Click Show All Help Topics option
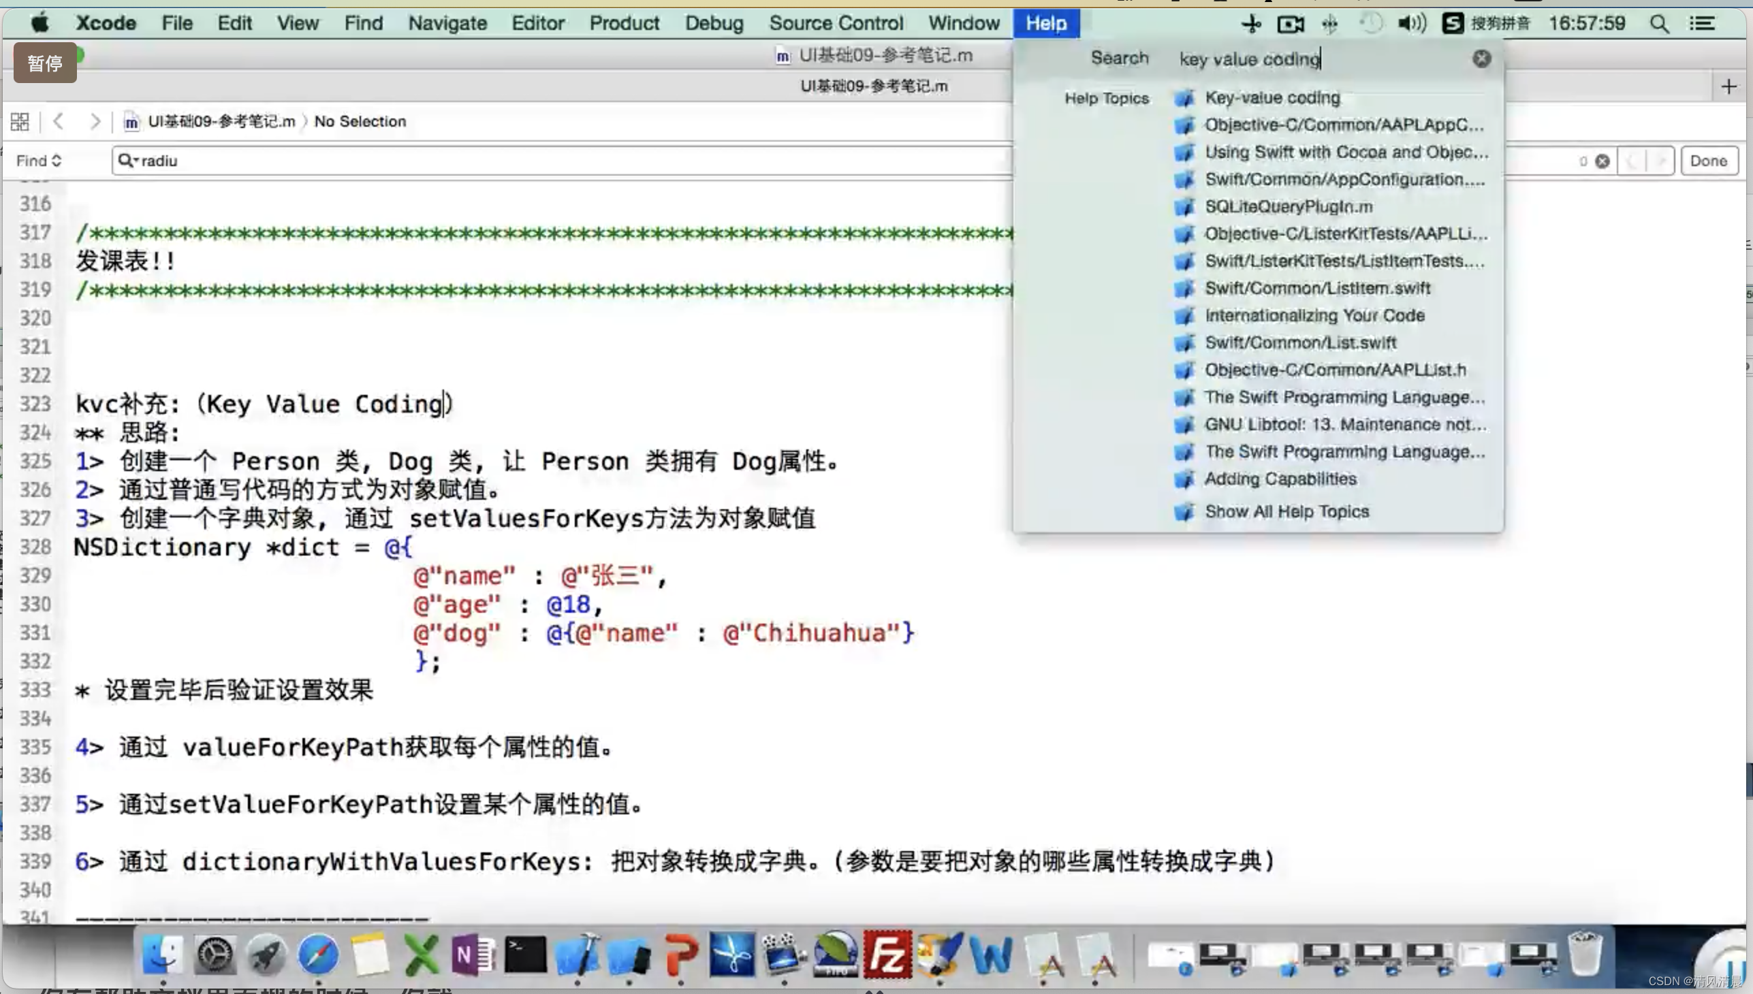The height and width of the screenshot is (994, 1753). 1286,511
